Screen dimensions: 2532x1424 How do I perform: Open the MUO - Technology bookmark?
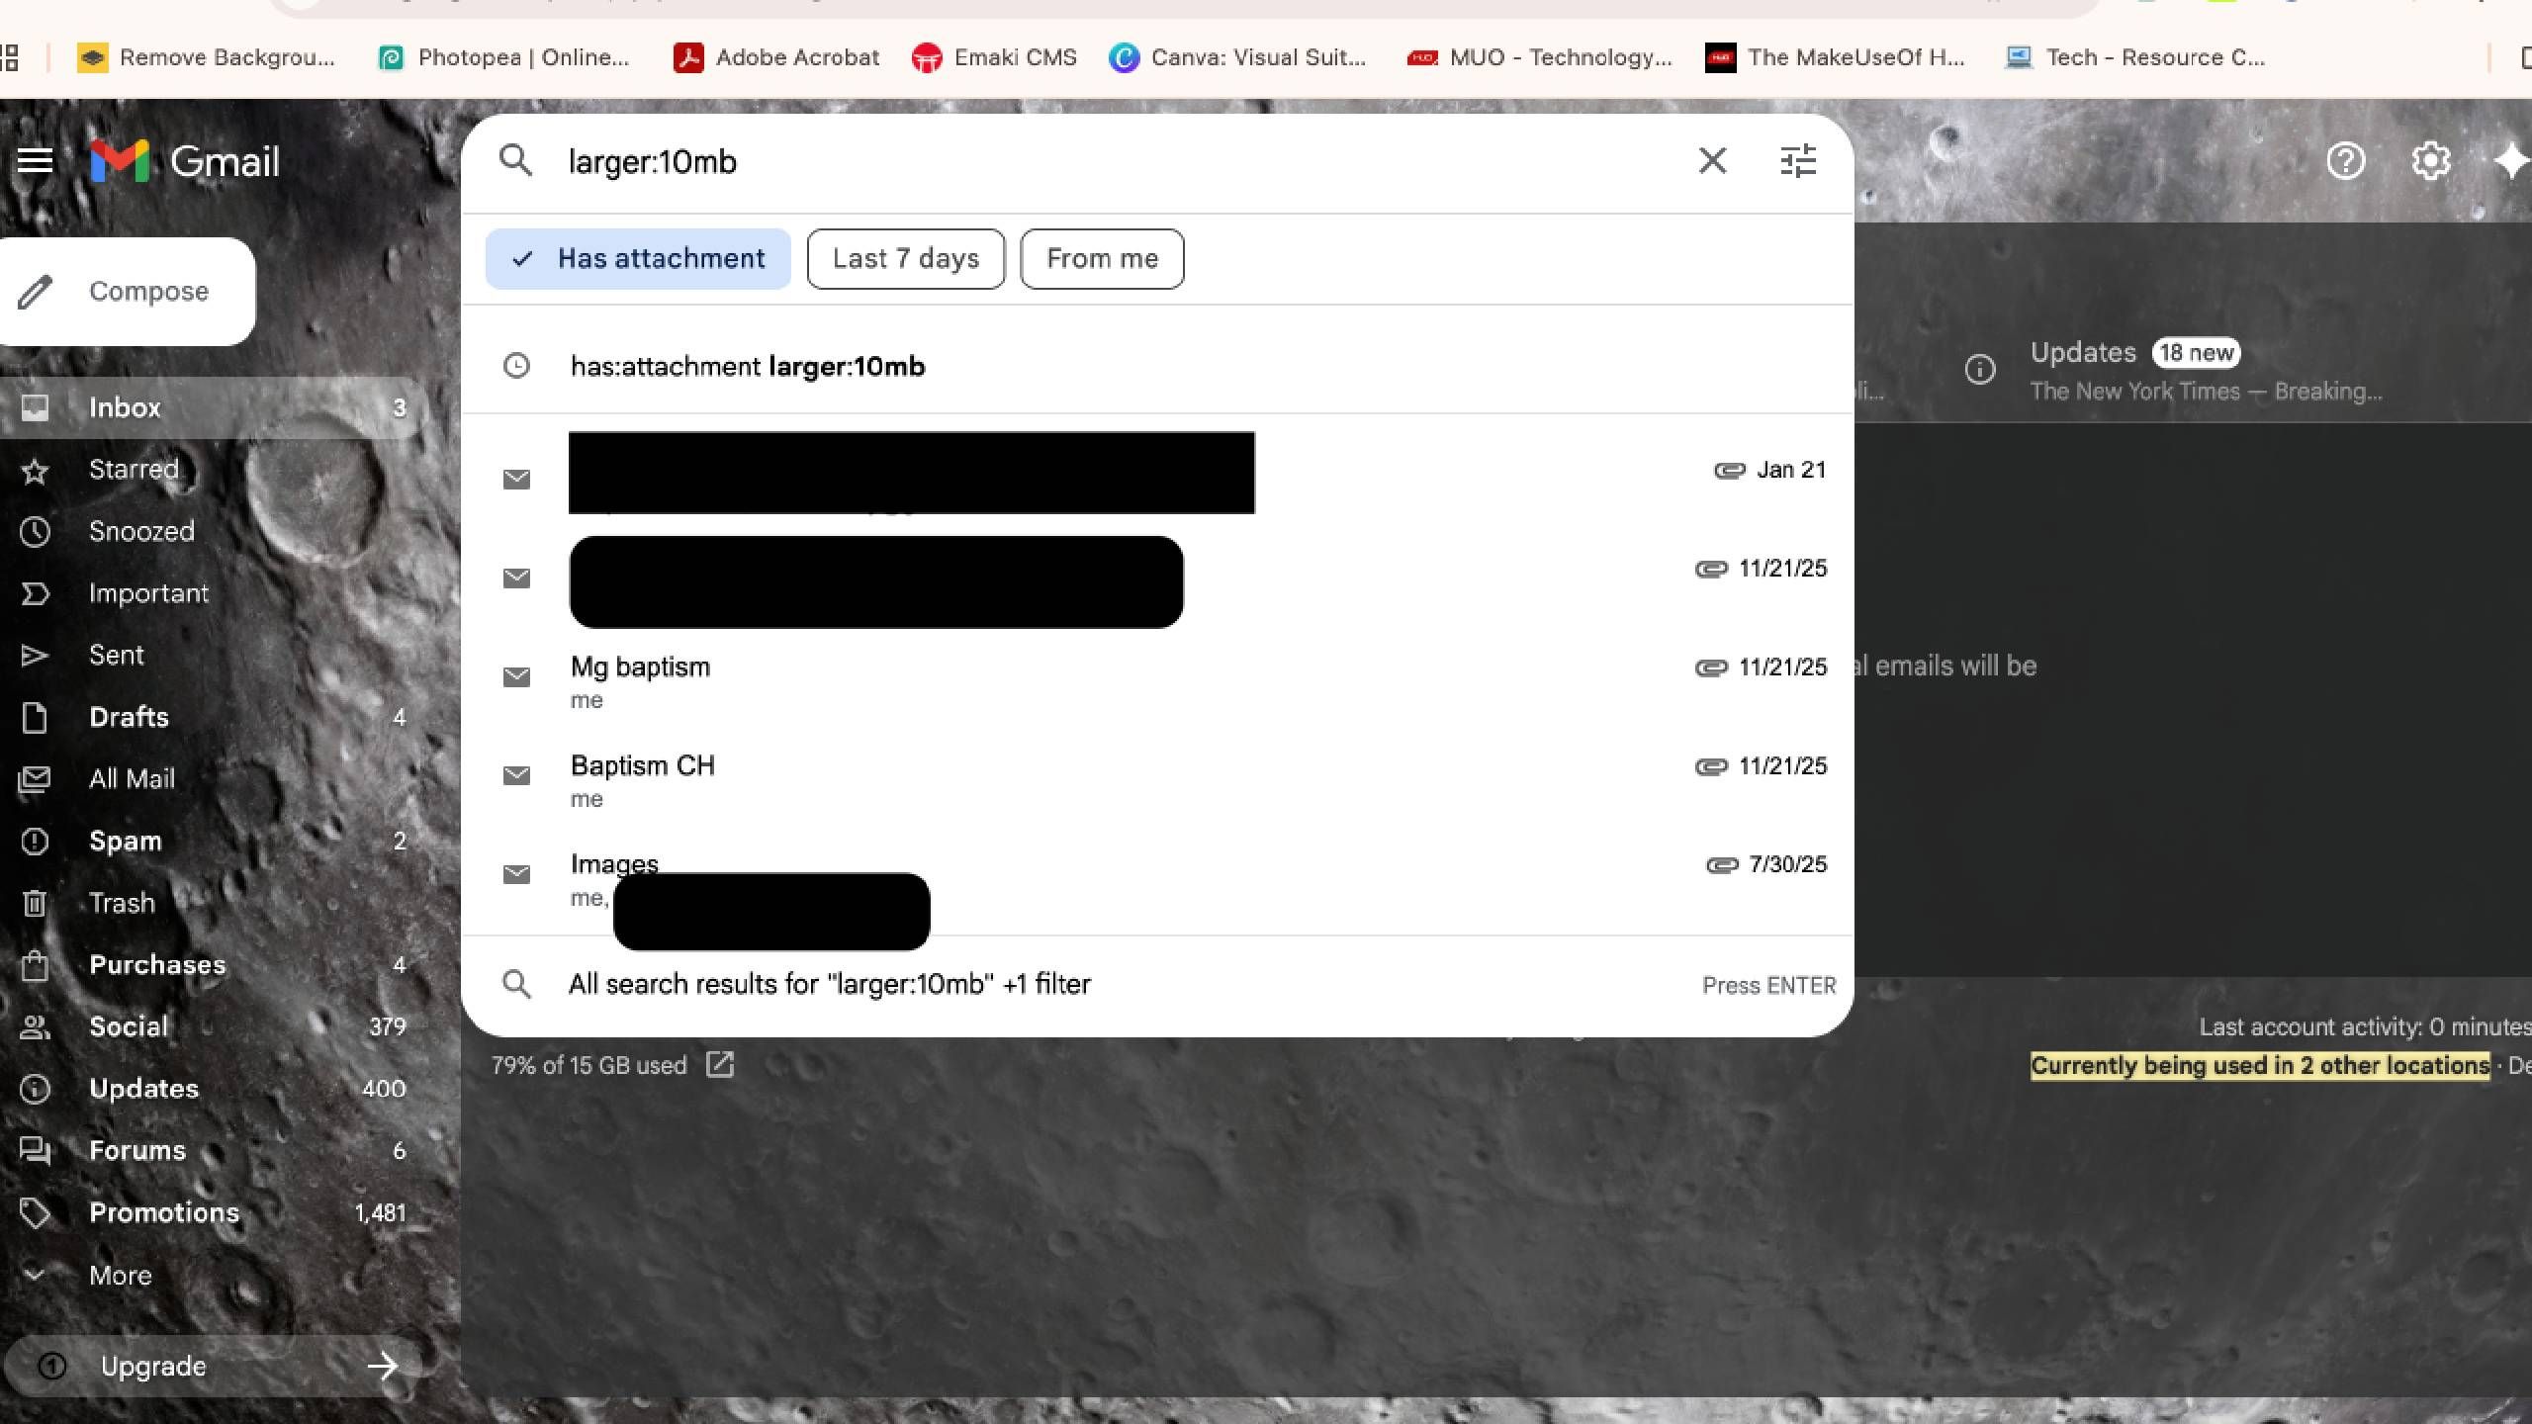pos(1540,57)
